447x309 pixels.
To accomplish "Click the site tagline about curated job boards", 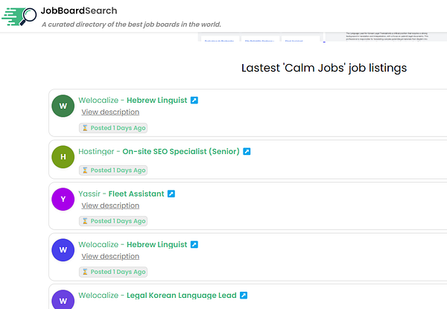I will (131, 25).
